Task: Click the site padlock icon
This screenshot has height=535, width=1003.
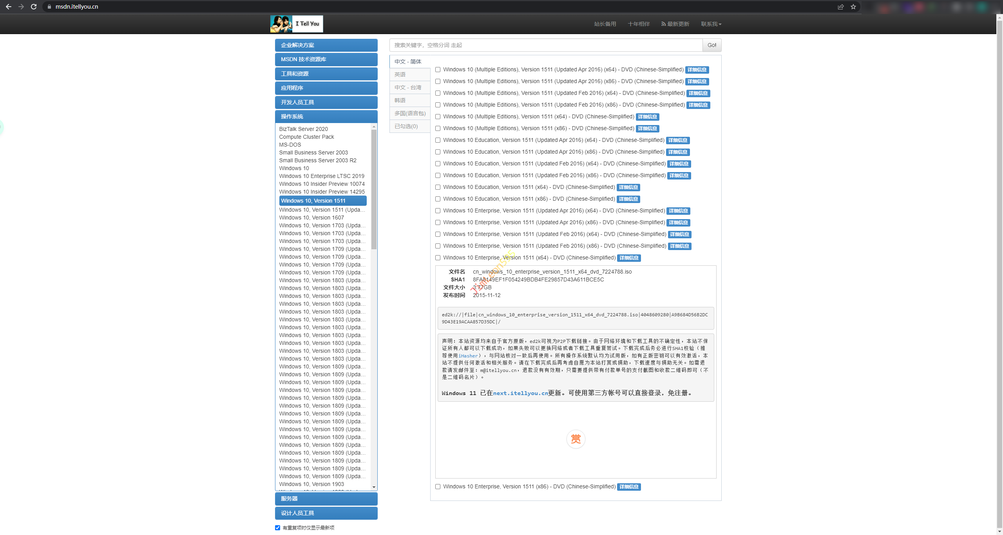Action: 49,7
